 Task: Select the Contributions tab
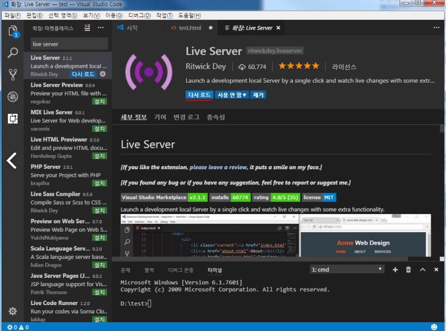click(160, 117)
